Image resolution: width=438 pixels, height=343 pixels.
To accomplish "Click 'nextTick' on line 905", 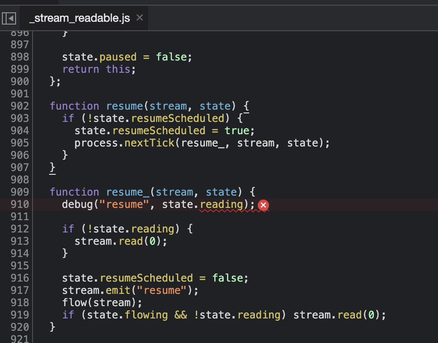I will 150,143.
